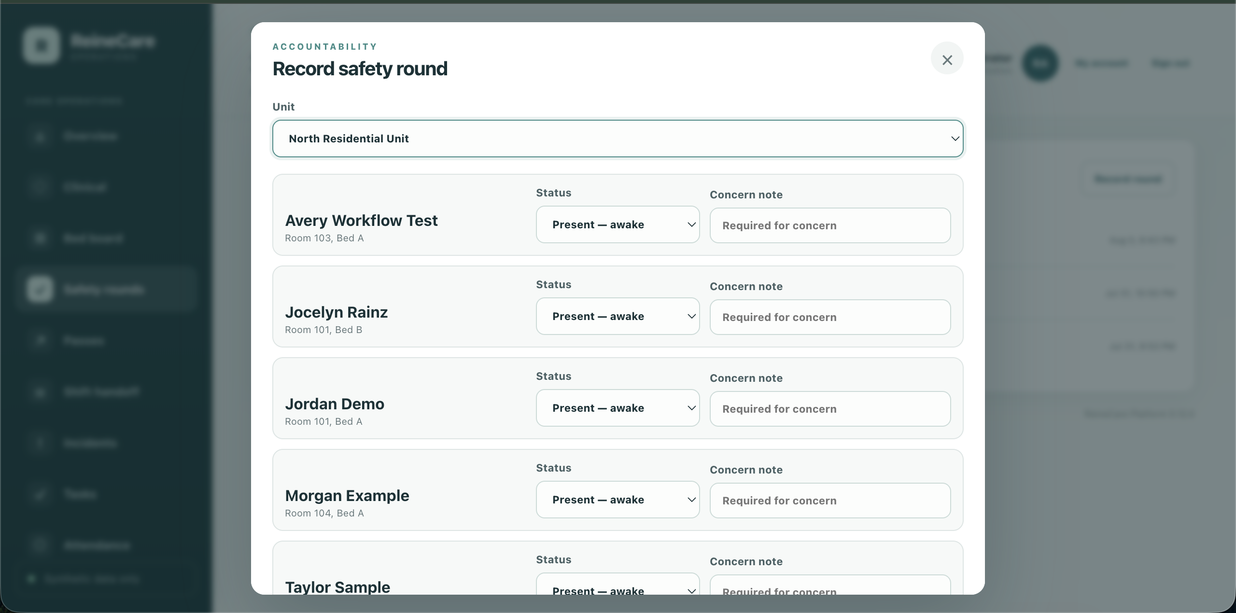Image resolution: width=1236 pixels, height=613 pixels.
Task: Click the resident name 'Taylor Sample'
Action: coord(337,586)
